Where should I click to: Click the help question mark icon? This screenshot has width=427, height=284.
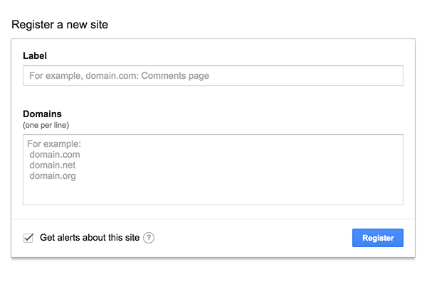[149, 238]
